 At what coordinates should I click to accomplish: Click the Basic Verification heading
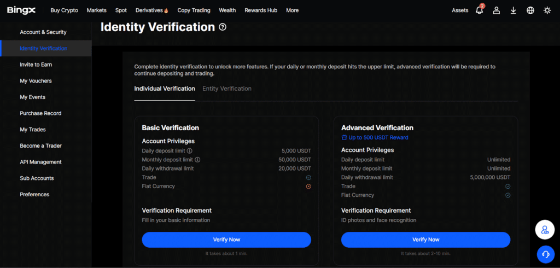171,128
